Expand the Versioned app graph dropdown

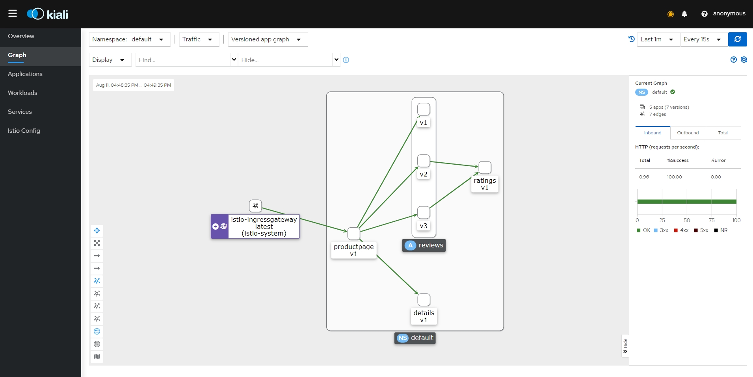pyautogui.click(x=268, y=39)
